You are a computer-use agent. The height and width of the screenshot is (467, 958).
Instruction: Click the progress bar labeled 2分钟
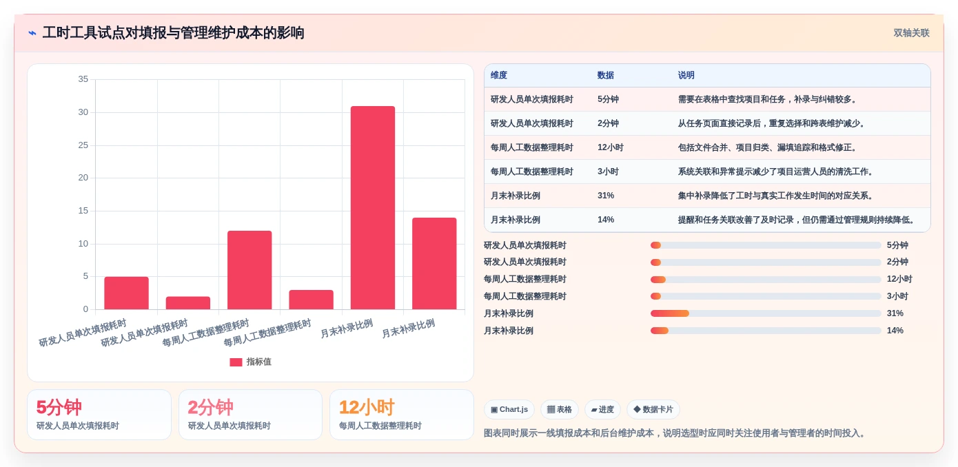[766, 262]
